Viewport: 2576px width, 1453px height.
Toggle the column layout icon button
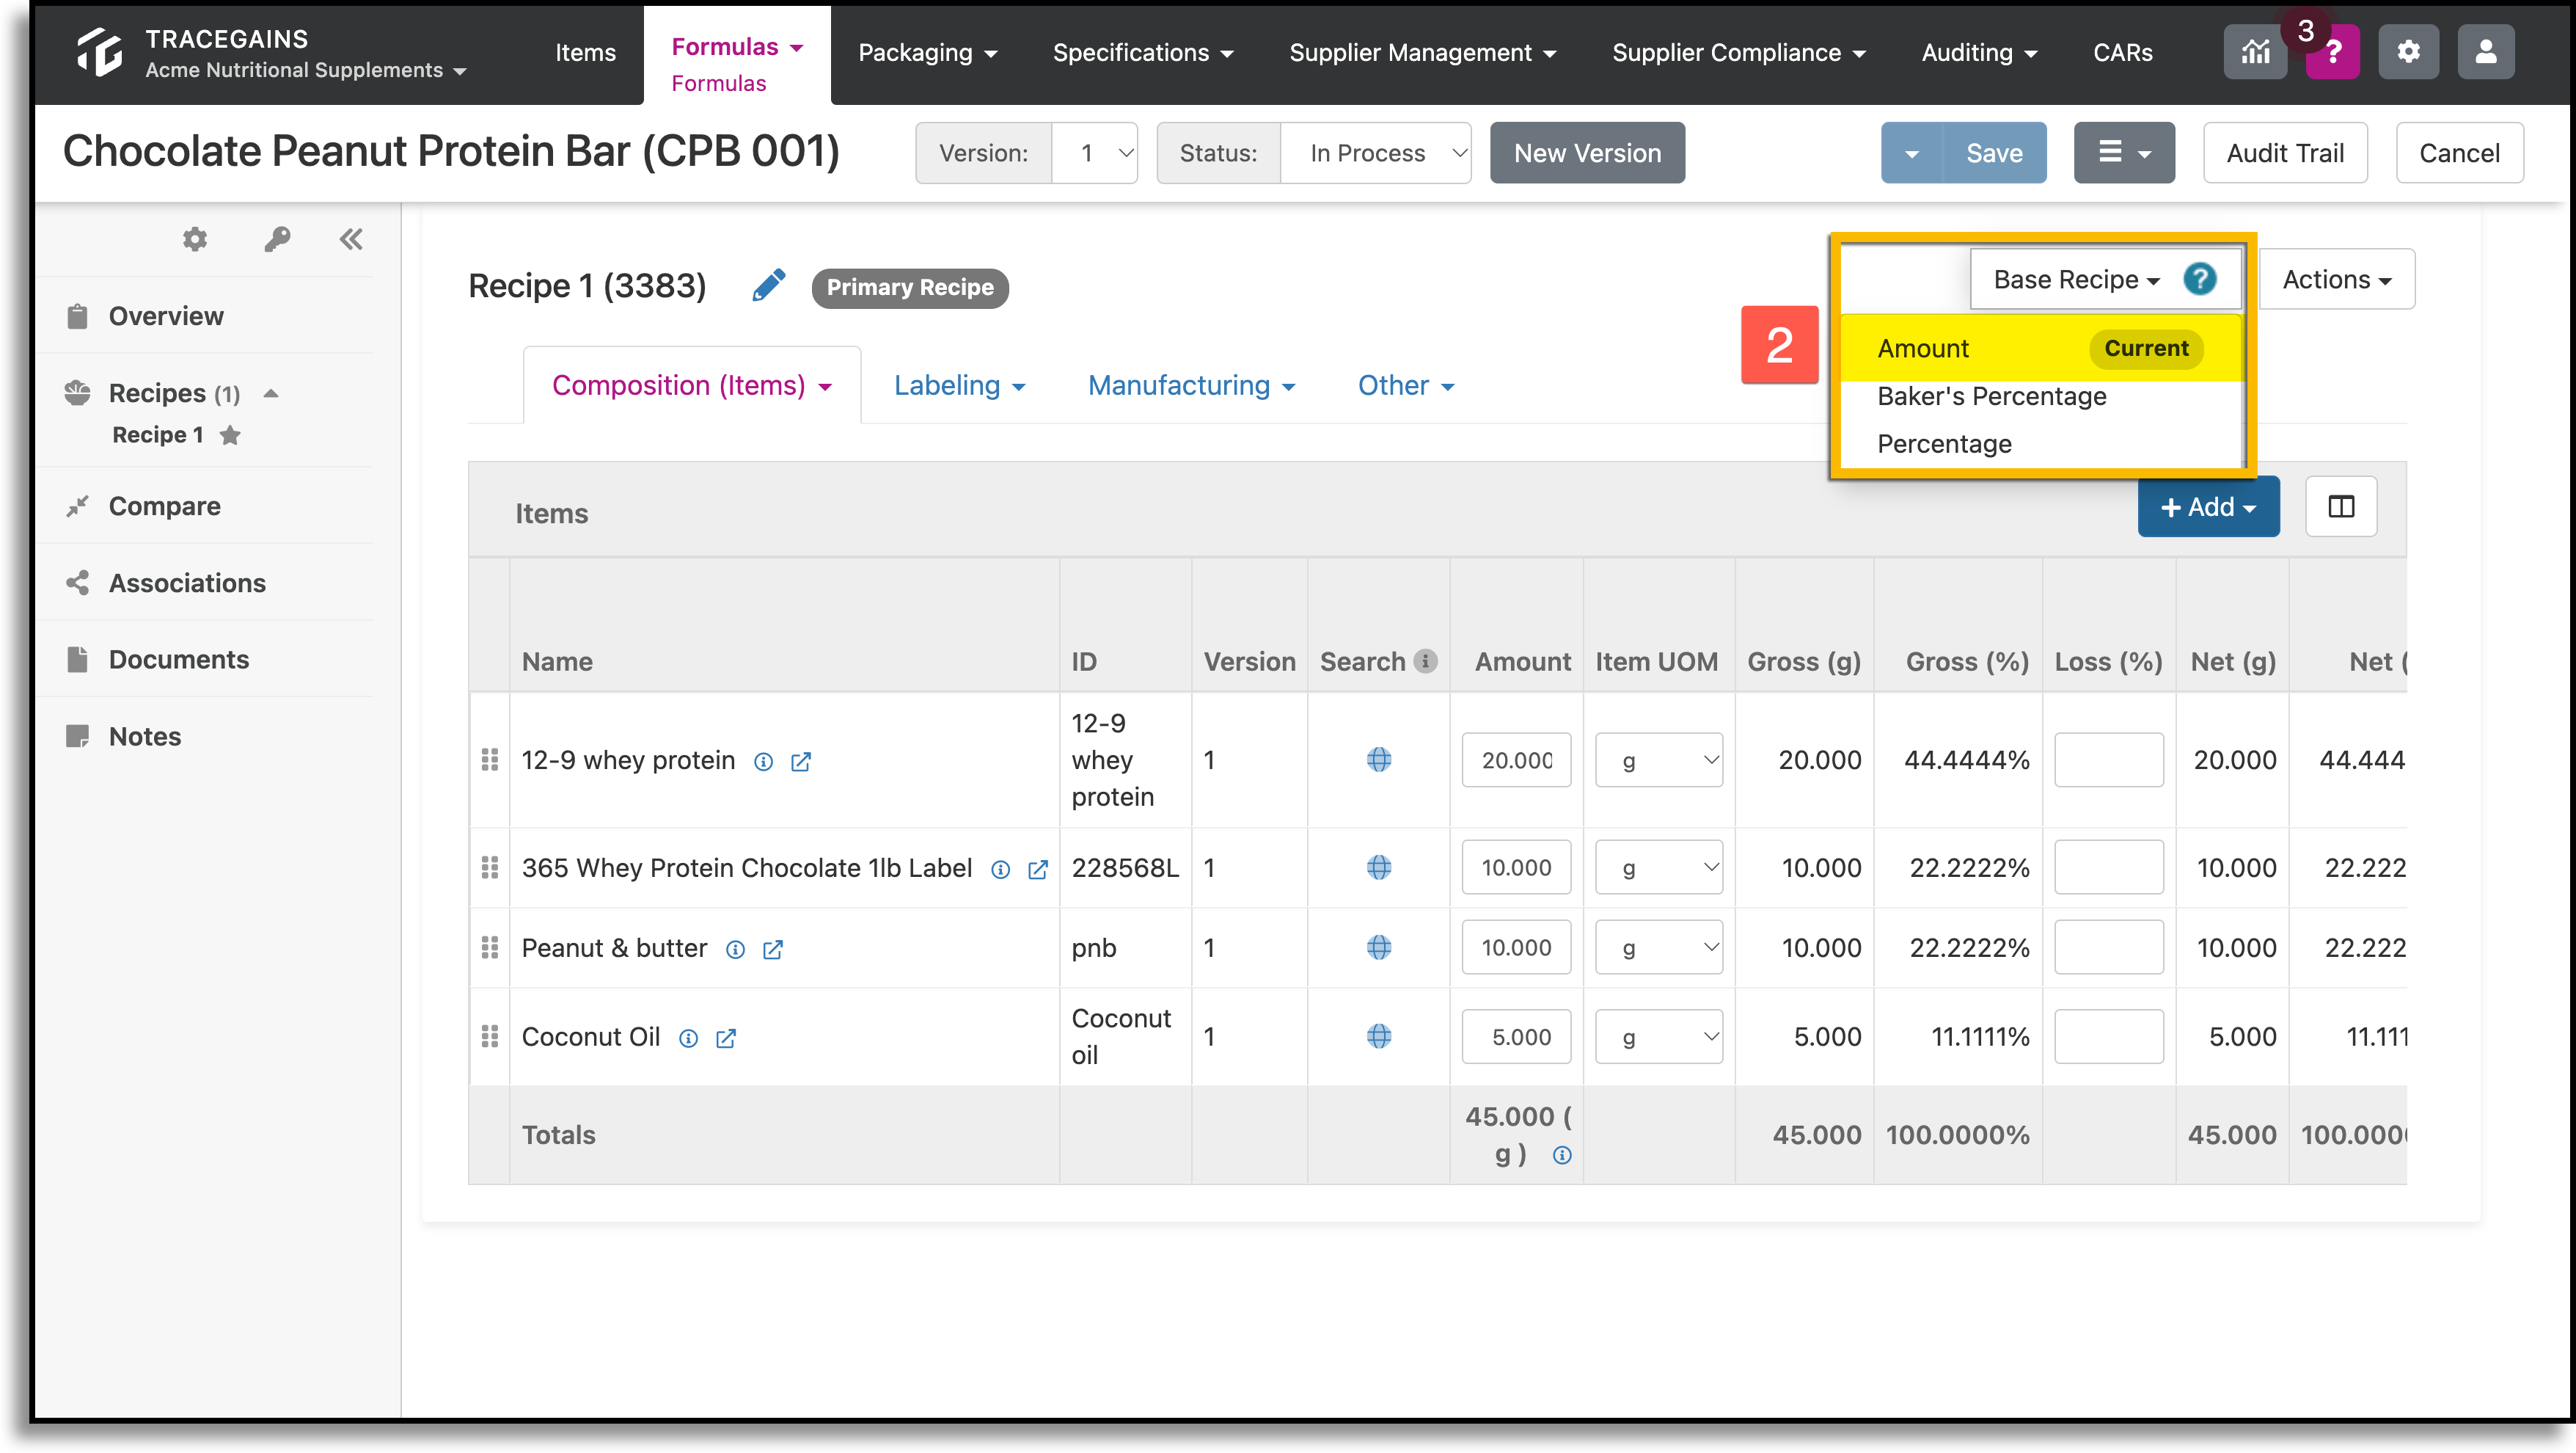click(x=2341, y=507)
